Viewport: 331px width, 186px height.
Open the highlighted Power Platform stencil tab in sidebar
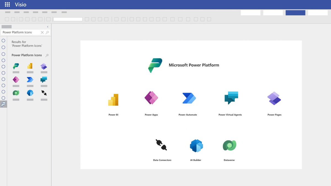pyautogui.click(x=3, y=104)
